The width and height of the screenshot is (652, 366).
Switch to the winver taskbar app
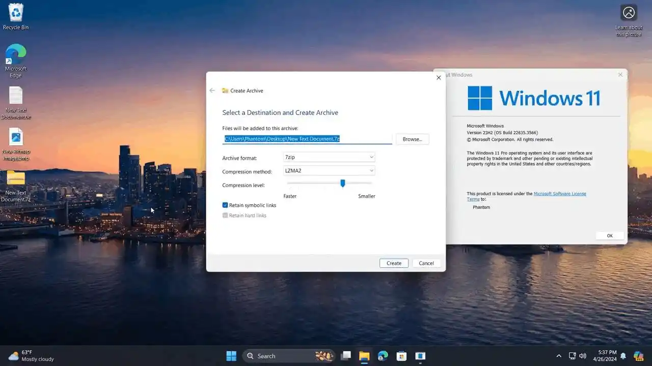tap(420, 356)
